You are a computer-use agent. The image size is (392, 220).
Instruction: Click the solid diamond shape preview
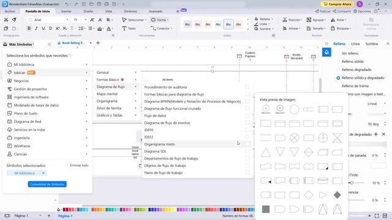click(x=337, y=195)
